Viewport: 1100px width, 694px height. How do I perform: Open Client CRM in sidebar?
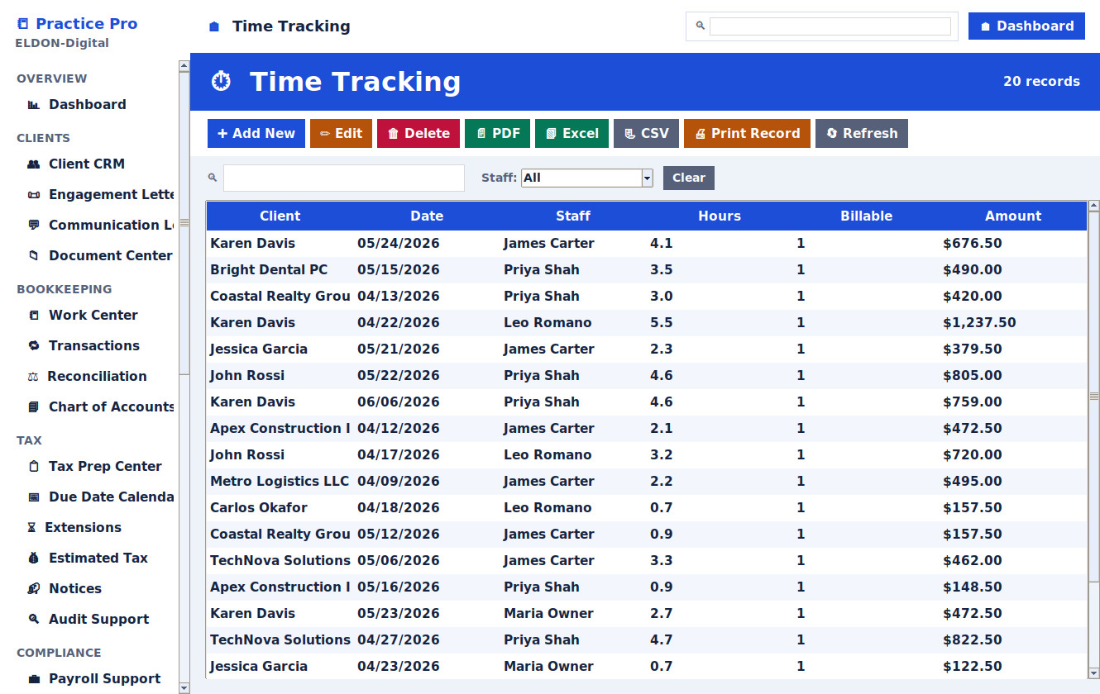click(87, 164)
